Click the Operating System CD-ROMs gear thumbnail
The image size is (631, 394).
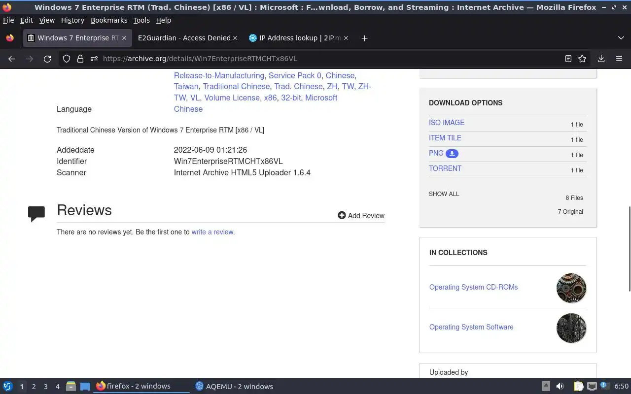pos(571,288)
